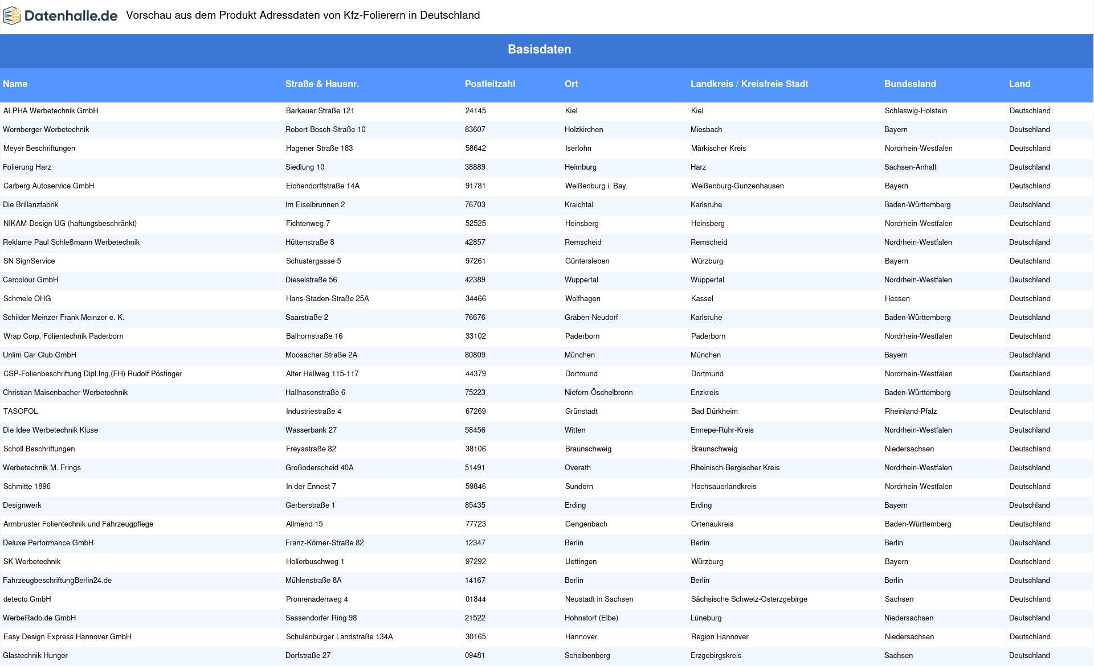Click the address Barkauer Straße 121
The image size is (1094, 666).
pos(320,111)
